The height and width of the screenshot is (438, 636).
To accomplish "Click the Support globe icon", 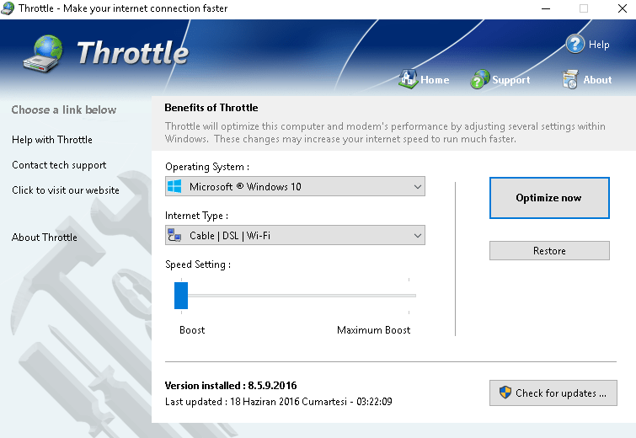I will [480, 79].
